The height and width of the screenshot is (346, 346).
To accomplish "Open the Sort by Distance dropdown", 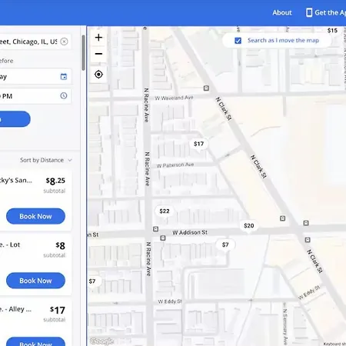I will coord(46,160).
